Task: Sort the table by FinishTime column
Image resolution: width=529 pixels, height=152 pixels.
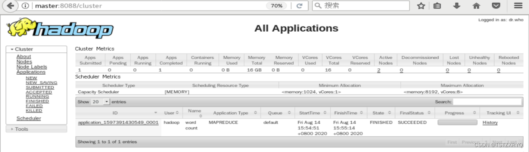Action: (x=348, y=113)
